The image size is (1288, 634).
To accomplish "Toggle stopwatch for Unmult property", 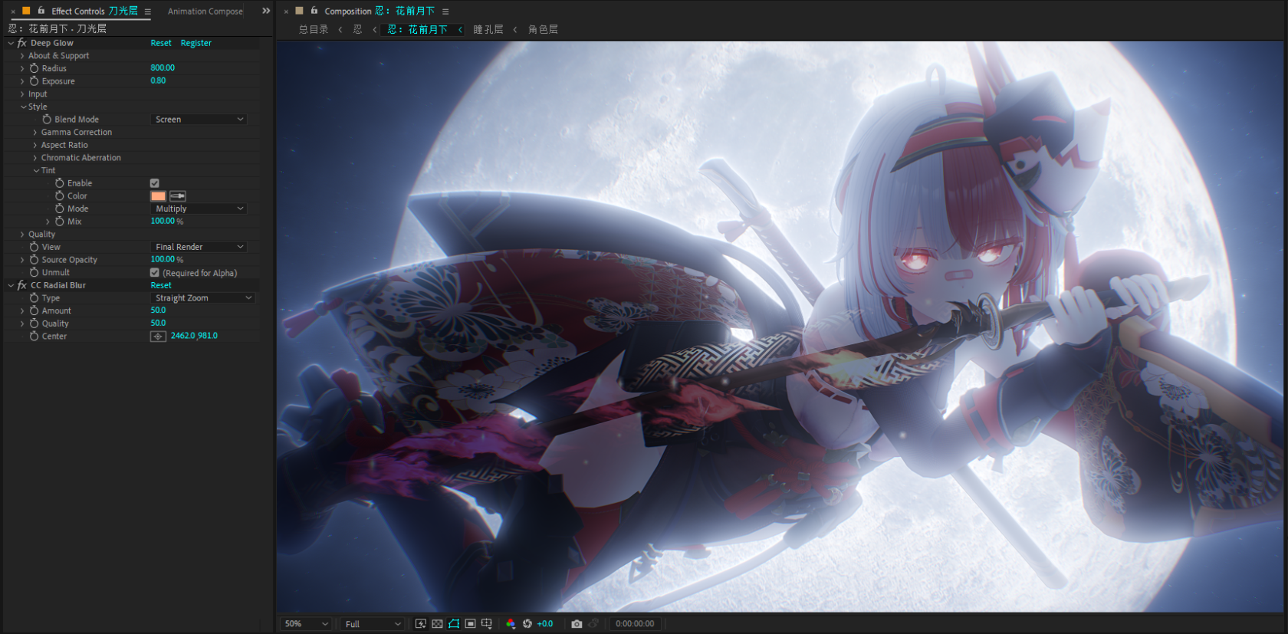I will tap(34, 273).
